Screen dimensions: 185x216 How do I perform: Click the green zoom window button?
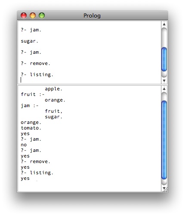tap(42, 15)
